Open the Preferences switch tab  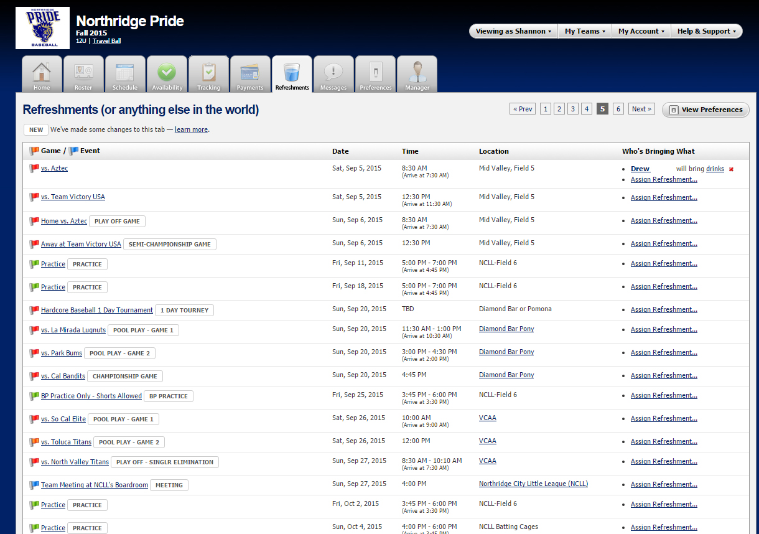click(x=375, y=74)
